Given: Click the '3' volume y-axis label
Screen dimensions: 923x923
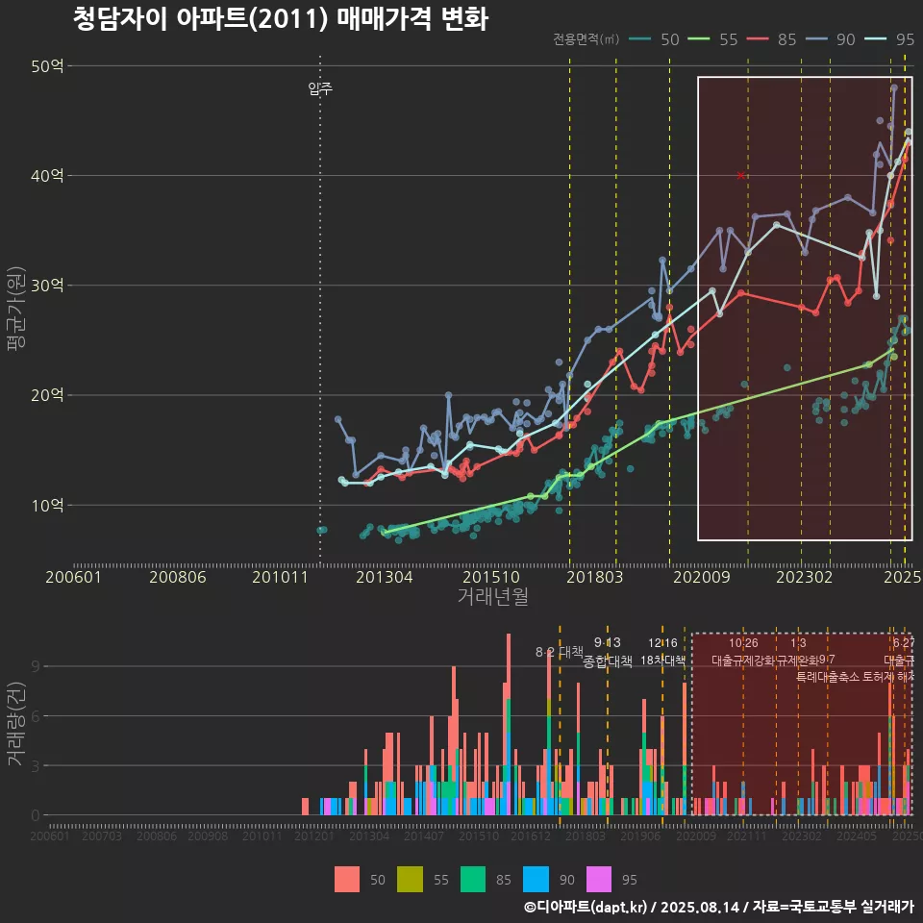Looking at the screenshot, I should [36, 766].
